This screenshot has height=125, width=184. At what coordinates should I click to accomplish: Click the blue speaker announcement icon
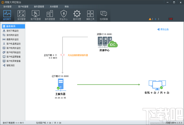pos(159,29)
